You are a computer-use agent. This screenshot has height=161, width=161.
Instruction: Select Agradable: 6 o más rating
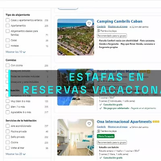pyautogui.click(x=8, y=112)
